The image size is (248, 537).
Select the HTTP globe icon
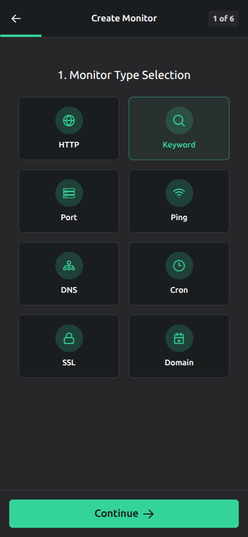[x=69, y=120]
